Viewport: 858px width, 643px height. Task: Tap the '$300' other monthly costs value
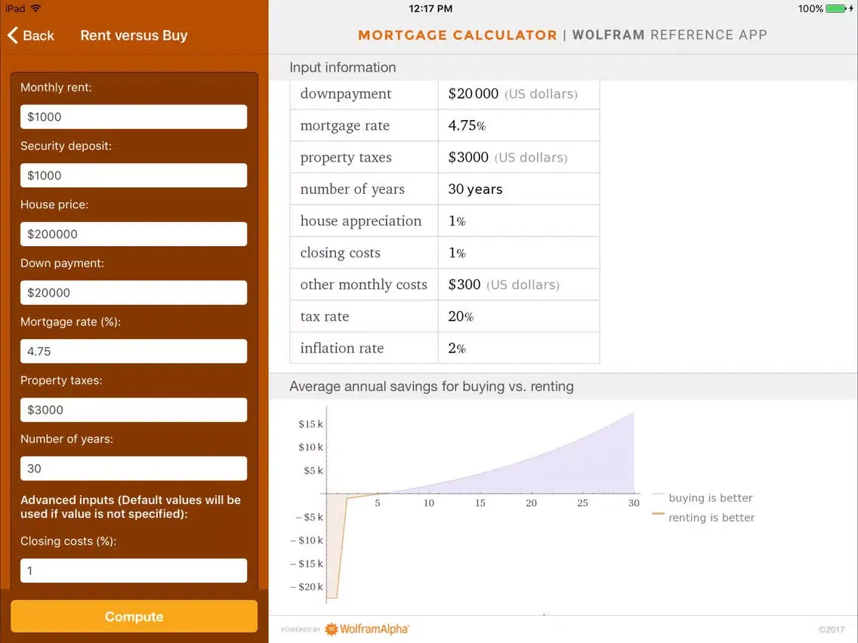tap(464, 285)
